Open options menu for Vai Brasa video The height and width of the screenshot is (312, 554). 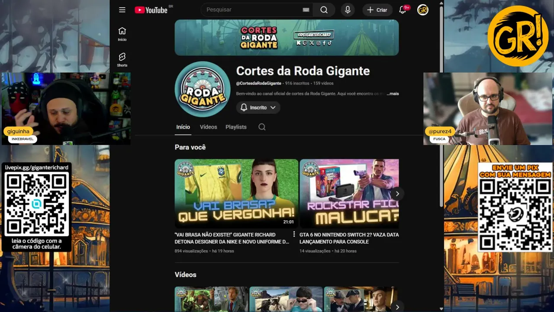pyautogui.click(x=294, y=234)
